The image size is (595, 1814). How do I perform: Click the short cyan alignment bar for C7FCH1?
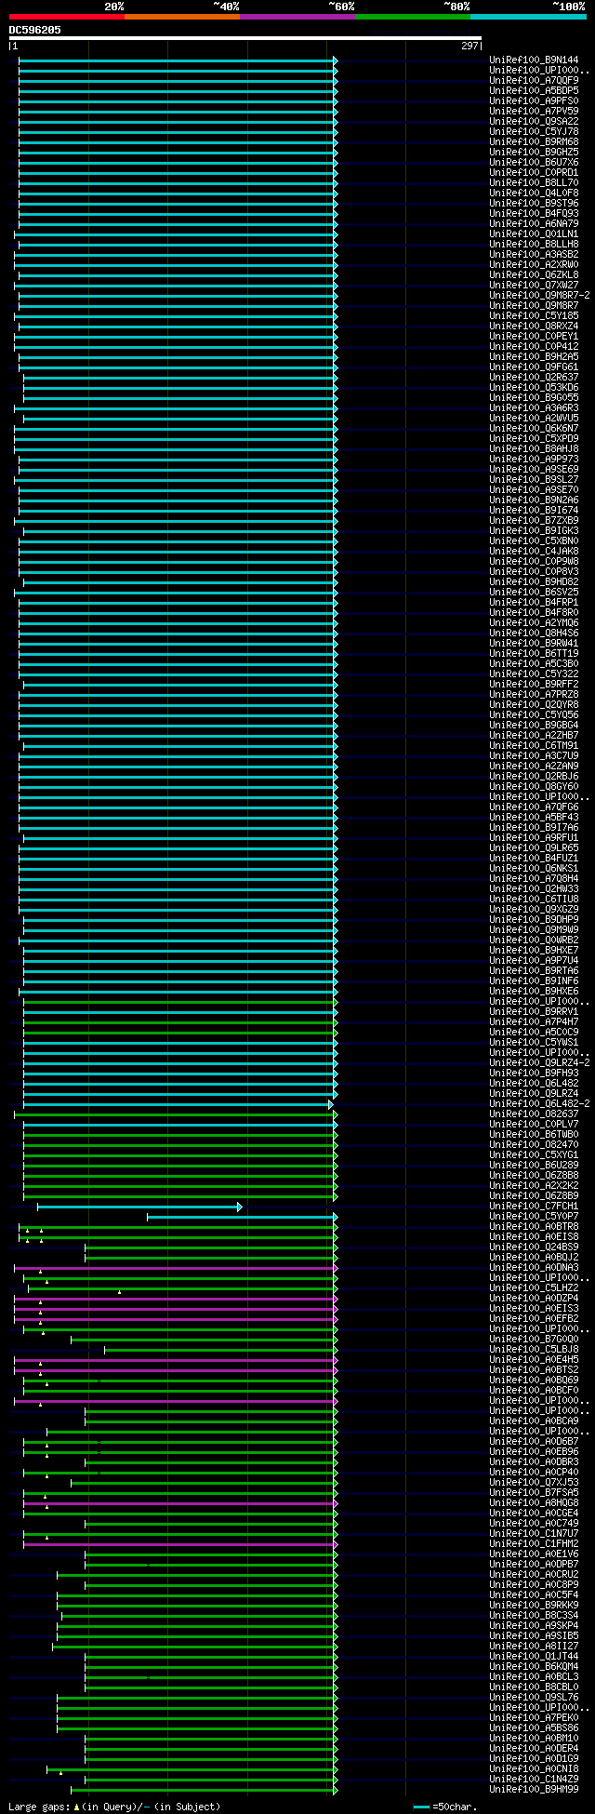coord(139,1207)
